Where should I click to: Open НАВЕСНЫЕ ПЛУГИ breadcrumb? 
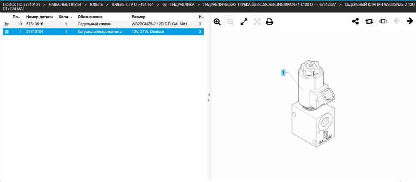(65, 5)
